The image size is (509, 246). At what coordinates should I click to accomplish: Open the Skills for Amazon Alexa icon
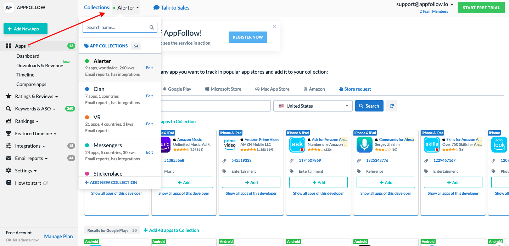(432, 144)
